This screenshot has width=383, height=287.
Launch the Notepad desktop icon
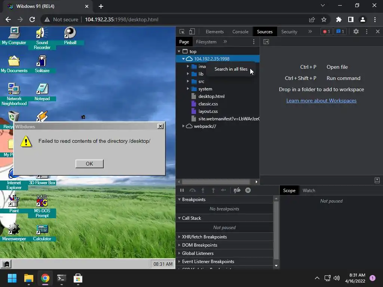tap(42, 92)
